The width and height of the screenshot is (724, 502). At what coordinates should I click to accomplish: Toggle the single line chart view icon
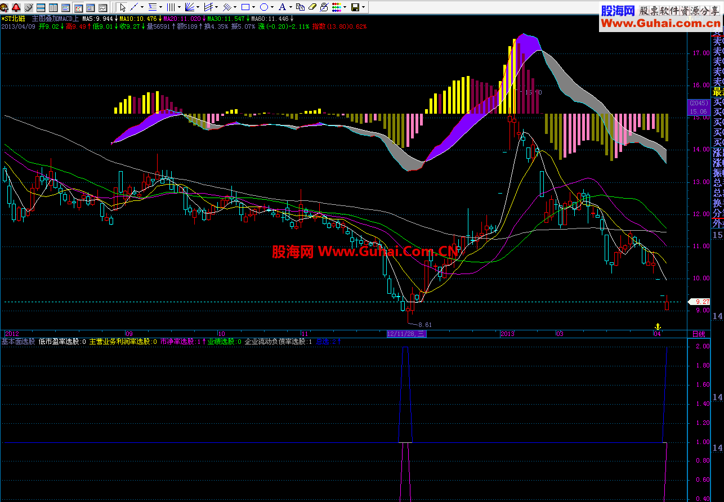point(102,8)
